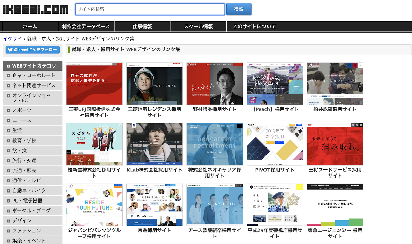This screenshot has height=244, width=412.
Task: Select スポーツ category
Action: [33, 110]
